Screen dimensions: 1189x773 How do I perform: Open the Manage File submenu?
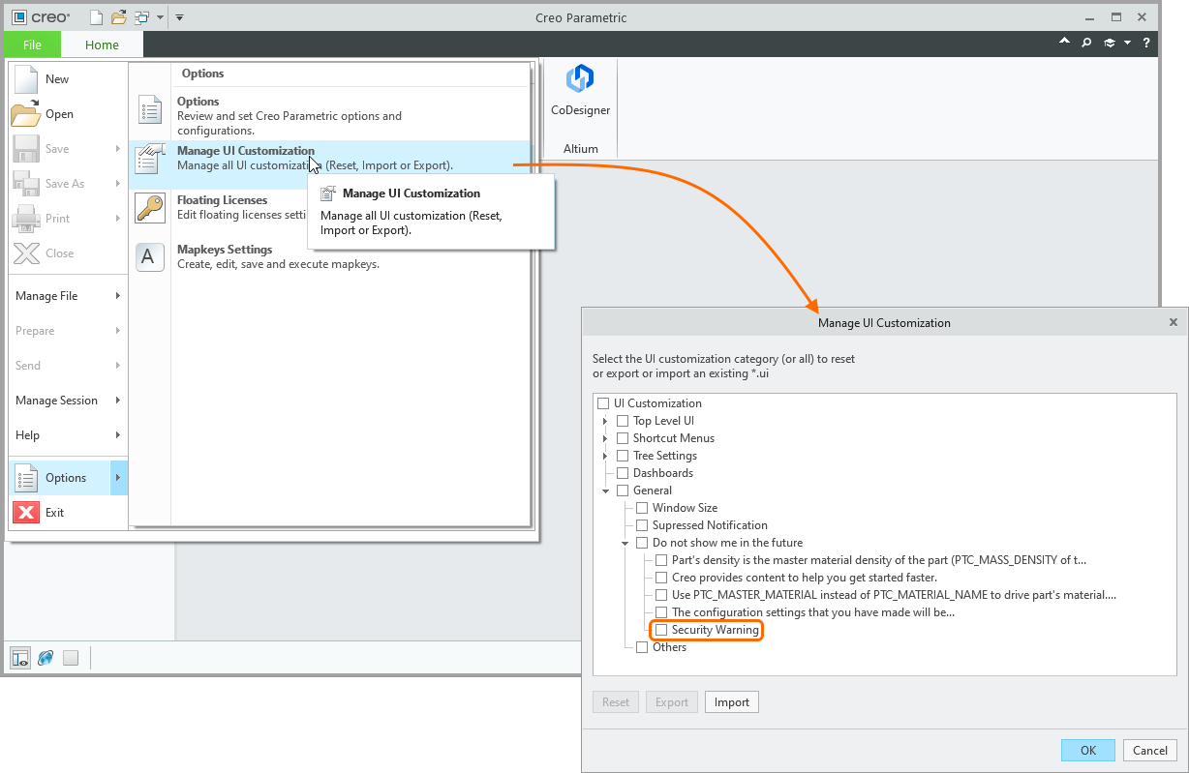(68, 296)
